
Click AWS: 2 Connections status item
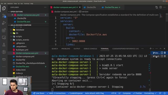click(56, 93)
